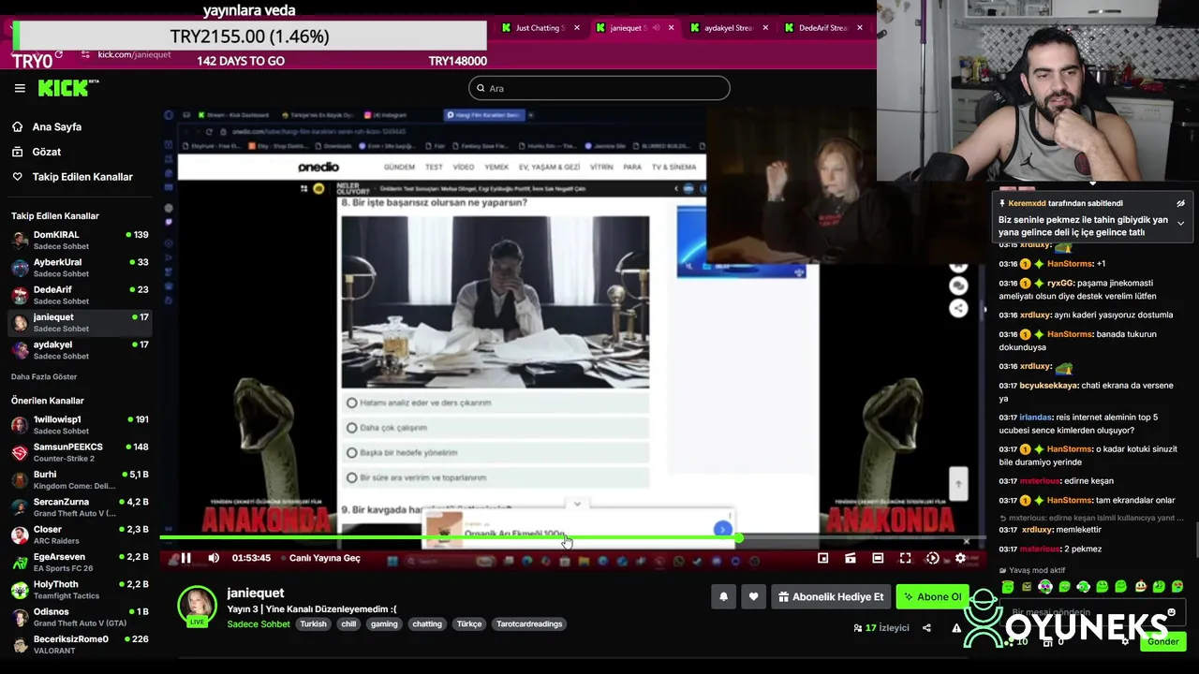Viewport: 1199px width, 674px height.
Task: Click the picture-in-picture player icon
Action: [x=822, y=558]
